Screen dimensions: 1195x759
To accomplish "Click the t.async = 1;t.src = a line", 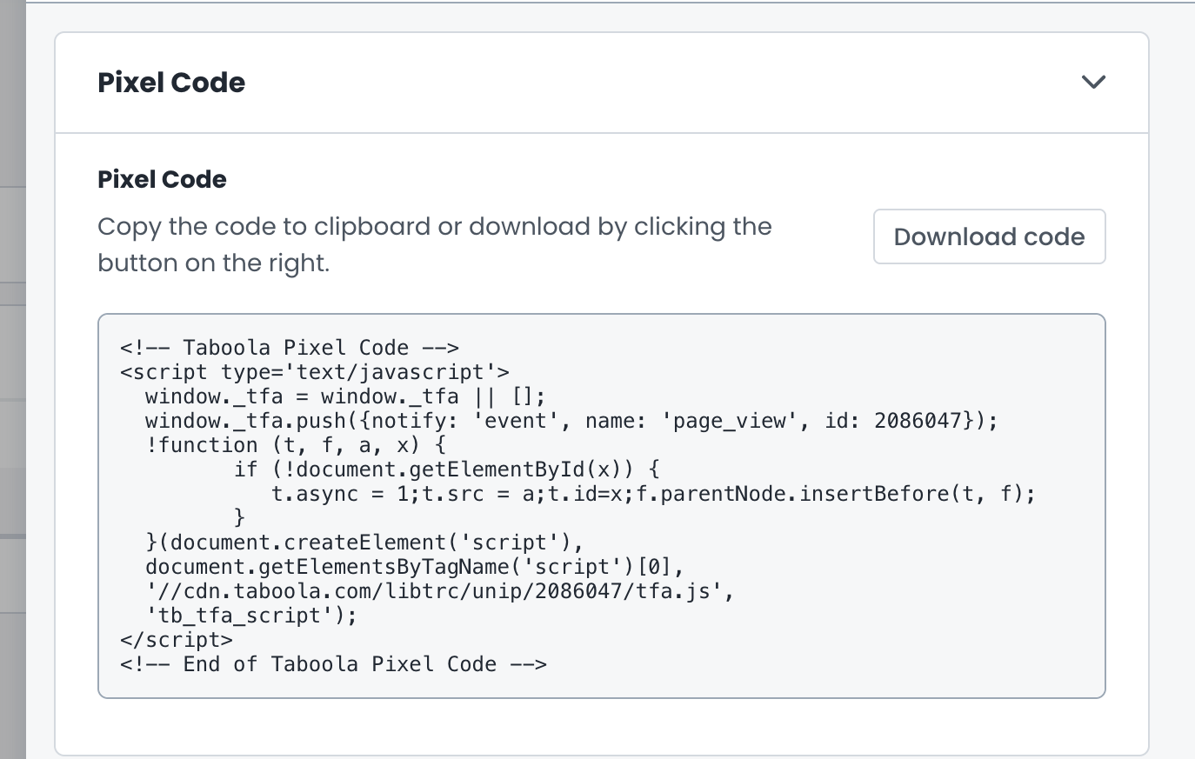I will pos(654,494).
